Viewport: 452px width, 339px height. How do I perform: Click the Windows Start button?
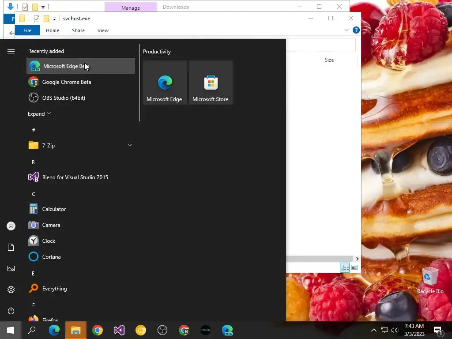(x=11, y=330)
